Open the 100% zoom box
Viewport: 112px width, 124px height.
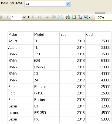(104, 17)
